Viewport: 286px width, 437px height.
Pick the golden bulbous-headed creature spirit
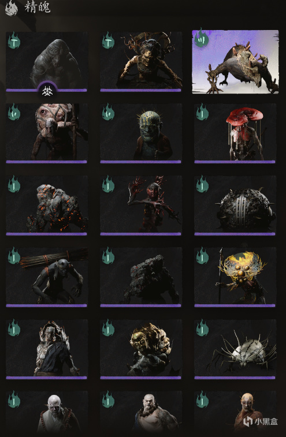point(141,349)
